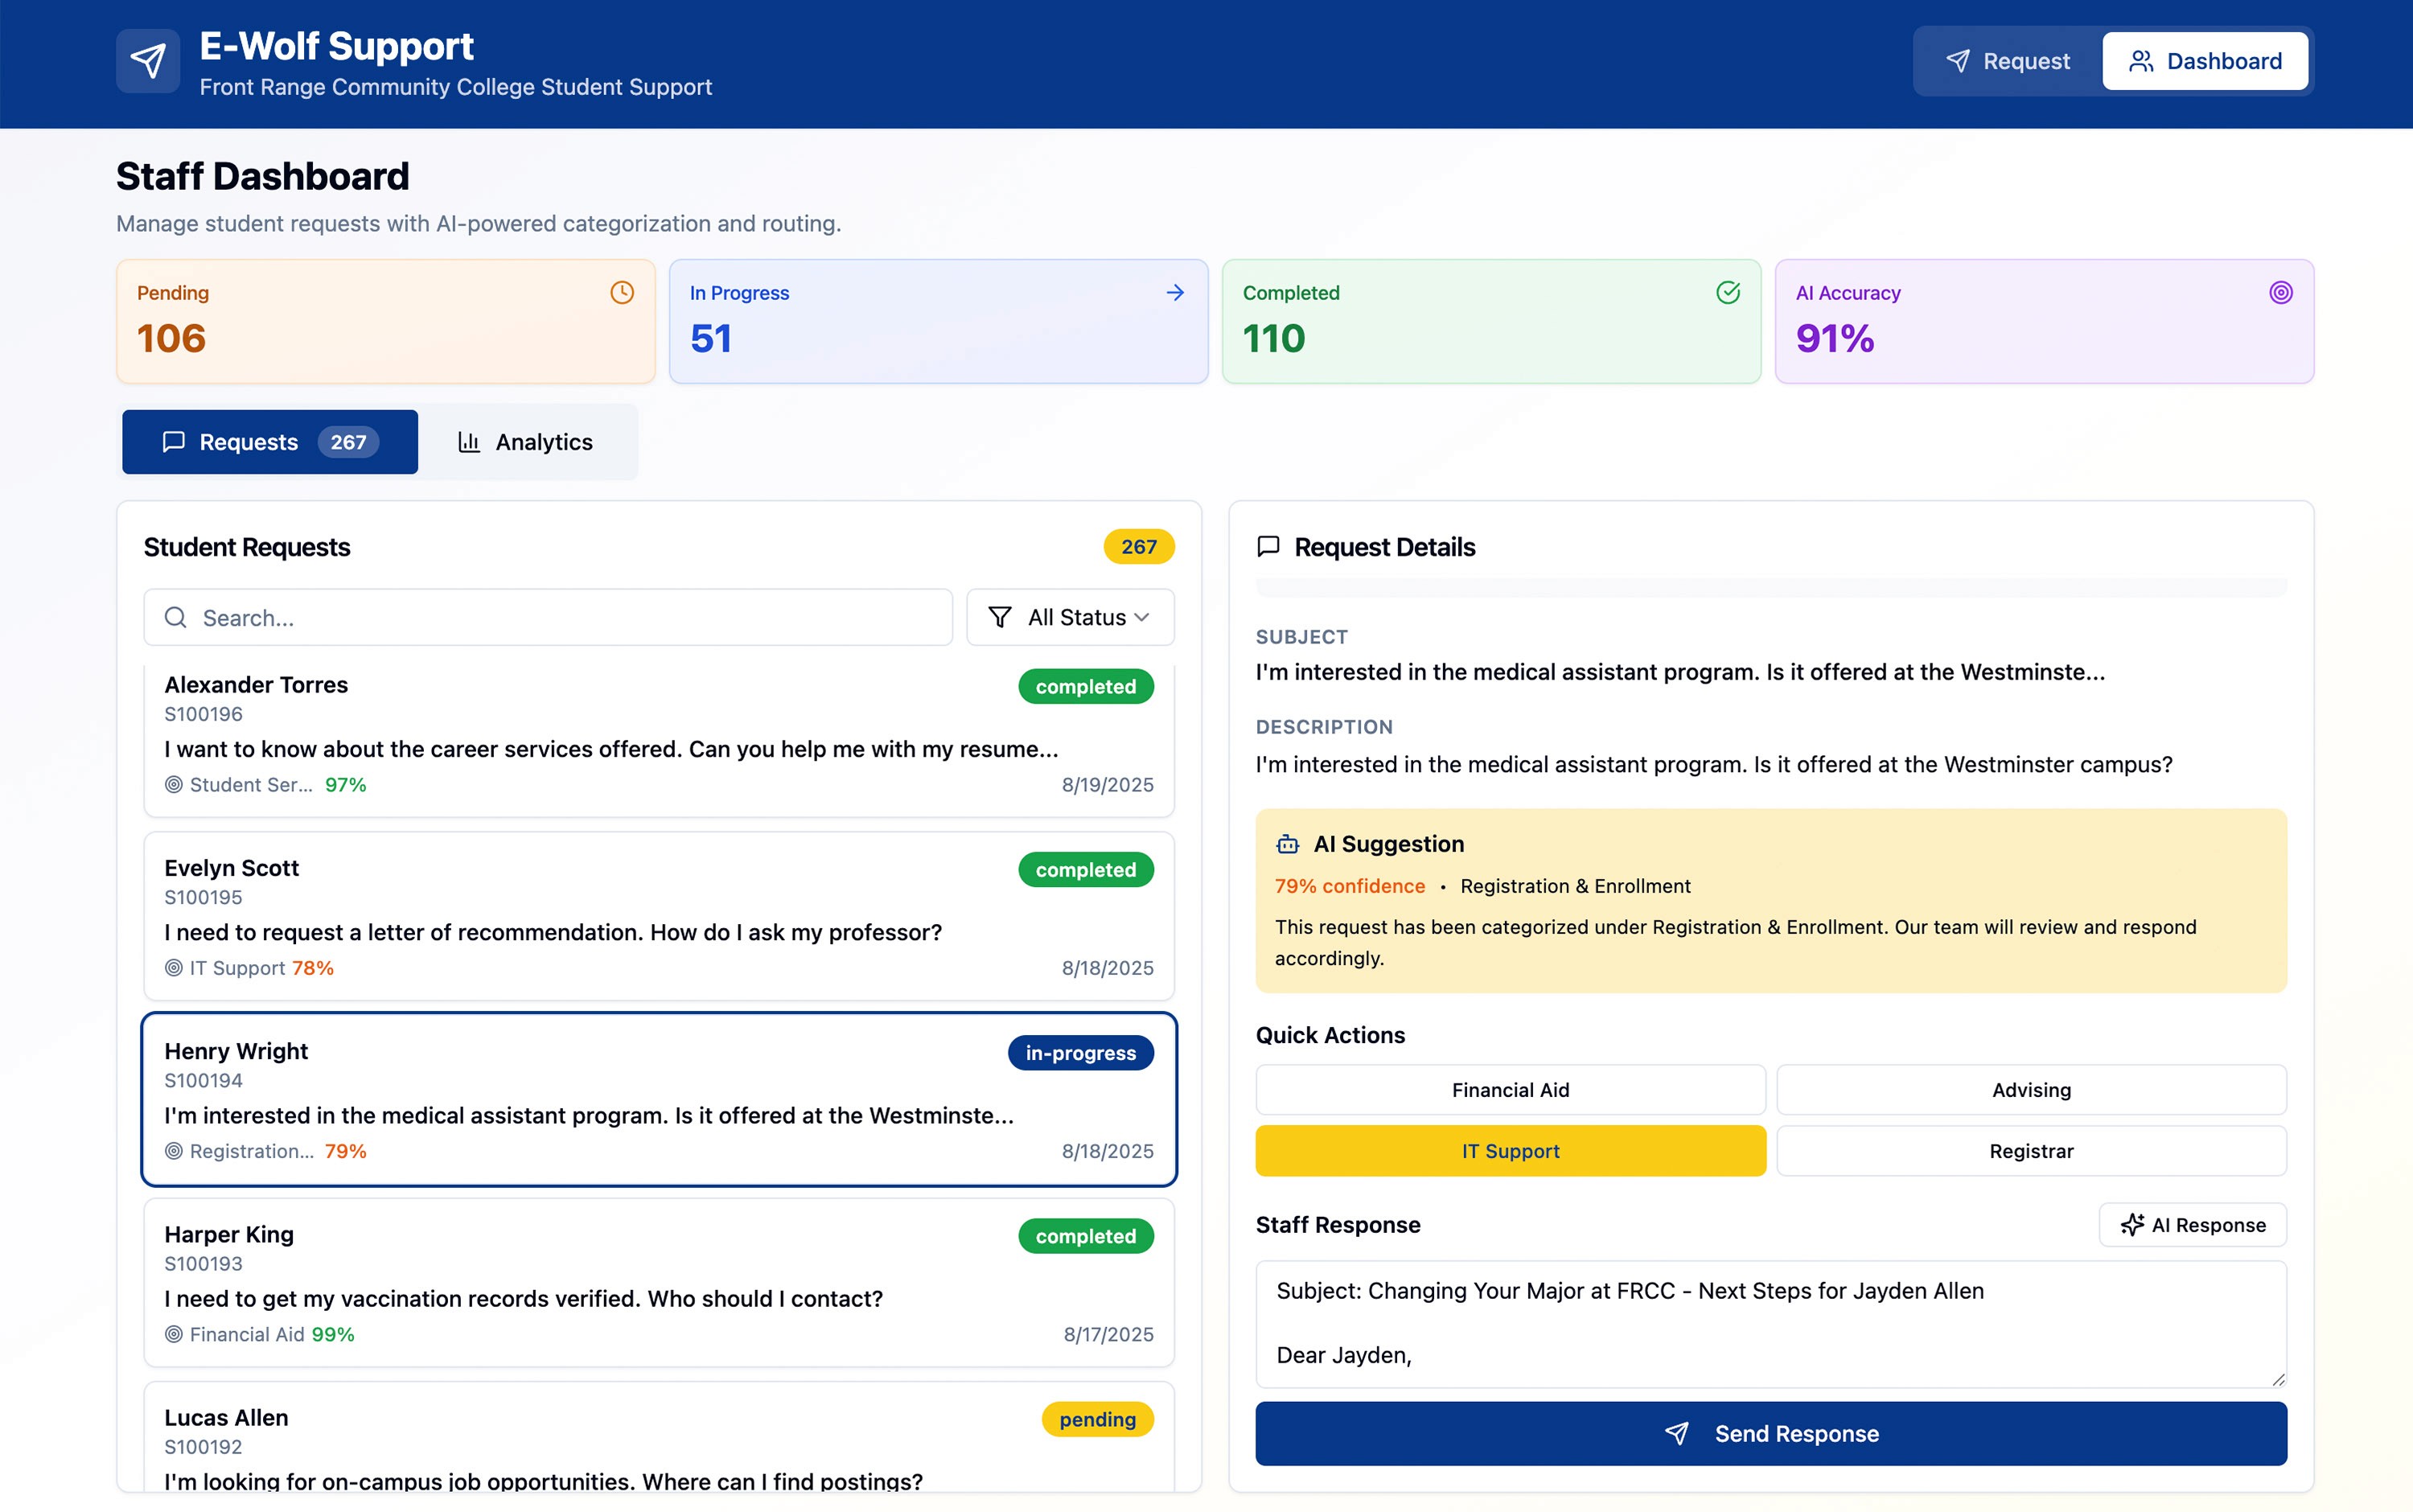
Task: Open Evelyn Scott's request card
Action: click(x=658, y=916)
